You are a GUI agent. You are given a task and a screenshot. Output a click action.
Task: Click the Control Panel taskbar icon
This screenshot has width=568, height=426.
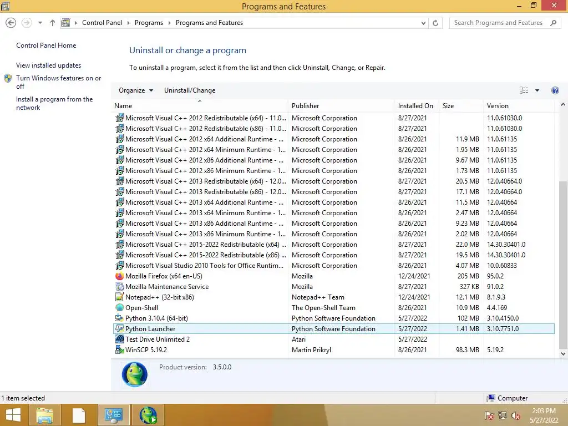113,415
